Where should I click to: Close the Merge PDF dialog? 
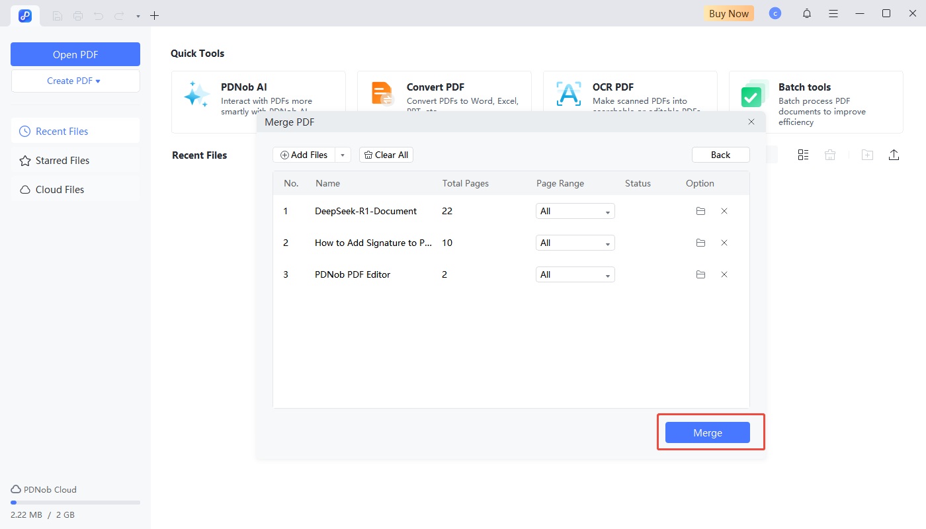pos(751,122)
